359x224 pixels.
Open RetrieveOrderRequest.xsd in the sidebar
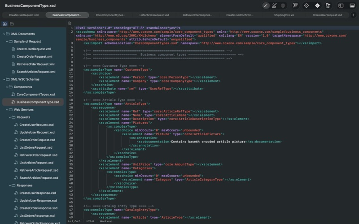pyautogui.click(x=38, y=155)
